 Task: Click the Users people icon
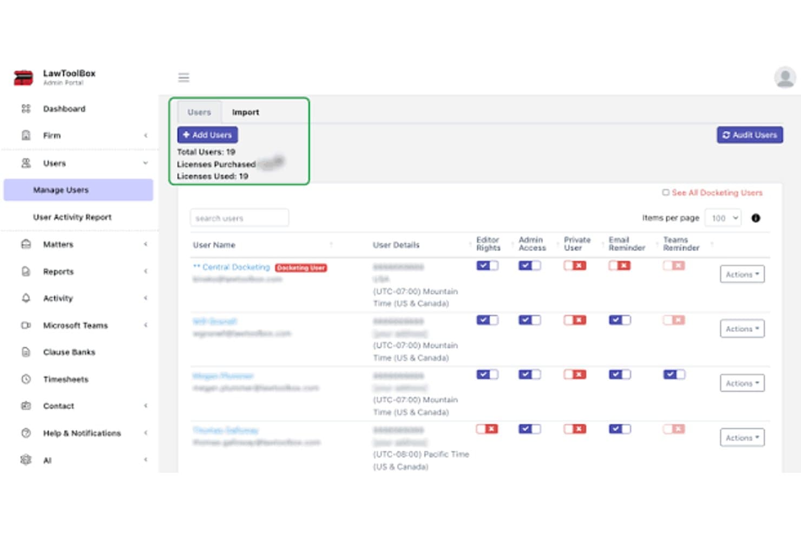click(26, 163)
